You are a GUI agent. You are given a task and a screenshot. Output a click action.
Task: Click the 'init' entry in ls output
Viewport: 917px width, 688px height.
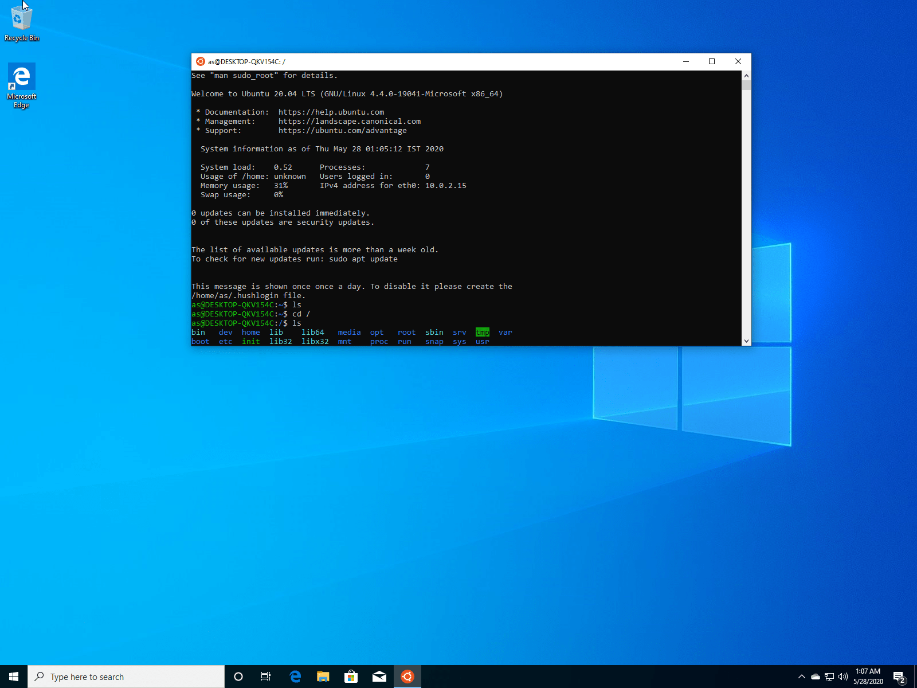tap(251, 342)
